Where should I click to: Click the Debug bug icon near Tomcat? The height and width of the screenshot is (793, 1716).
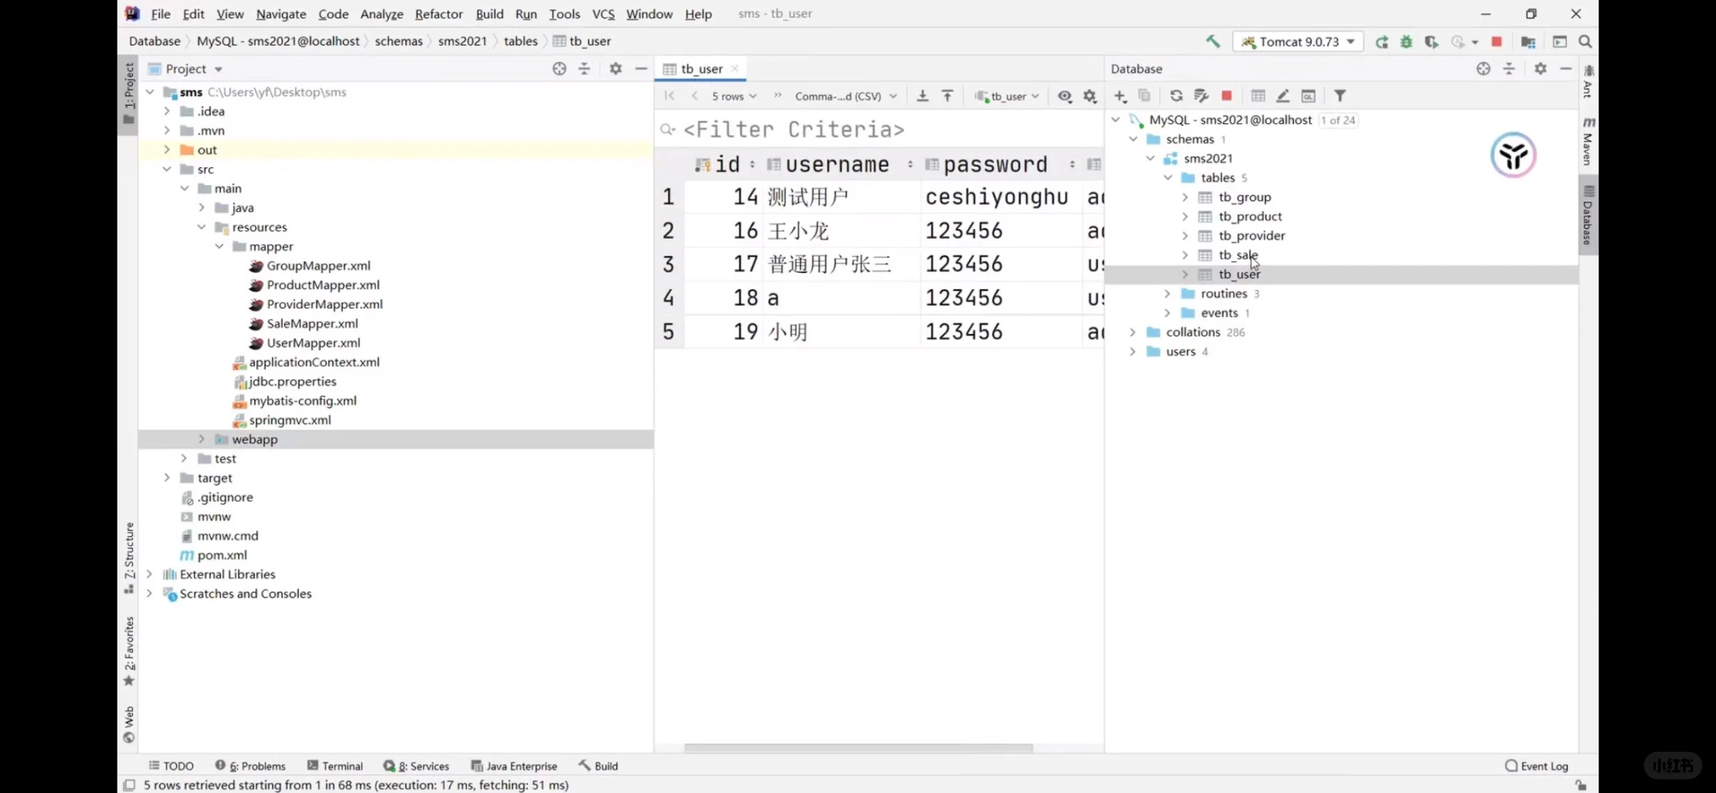(x=1406, y=42)
